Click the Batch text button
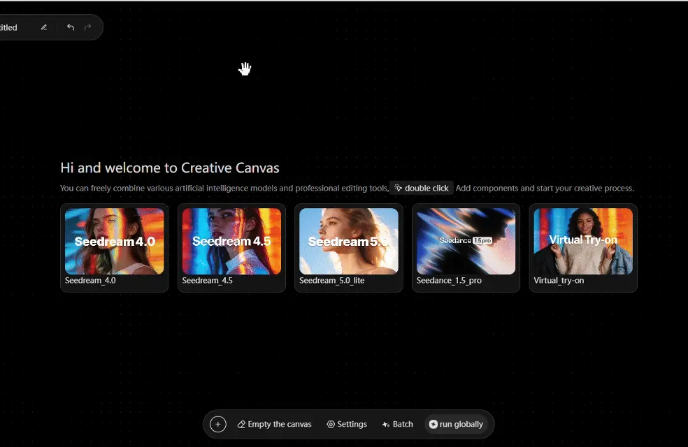This screenshot has width=688, height=447. click(x=403, y=424)
